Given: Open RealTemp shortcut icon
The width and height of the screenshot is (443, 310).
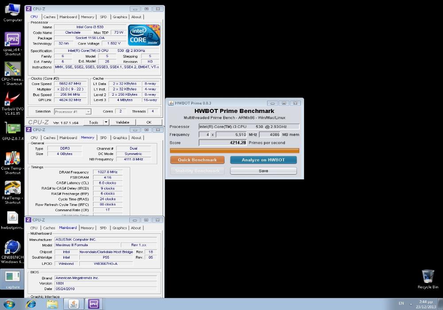Looking at the screenshot, I should [12, 193].
